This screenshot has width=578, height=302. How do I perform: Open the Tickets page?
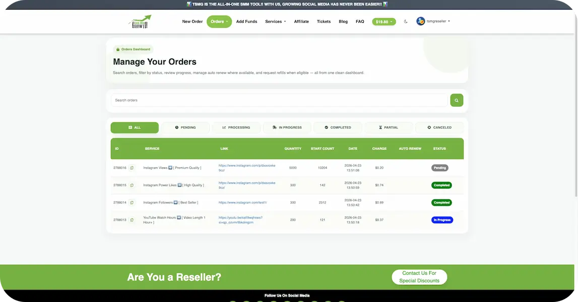coord(324,21)
